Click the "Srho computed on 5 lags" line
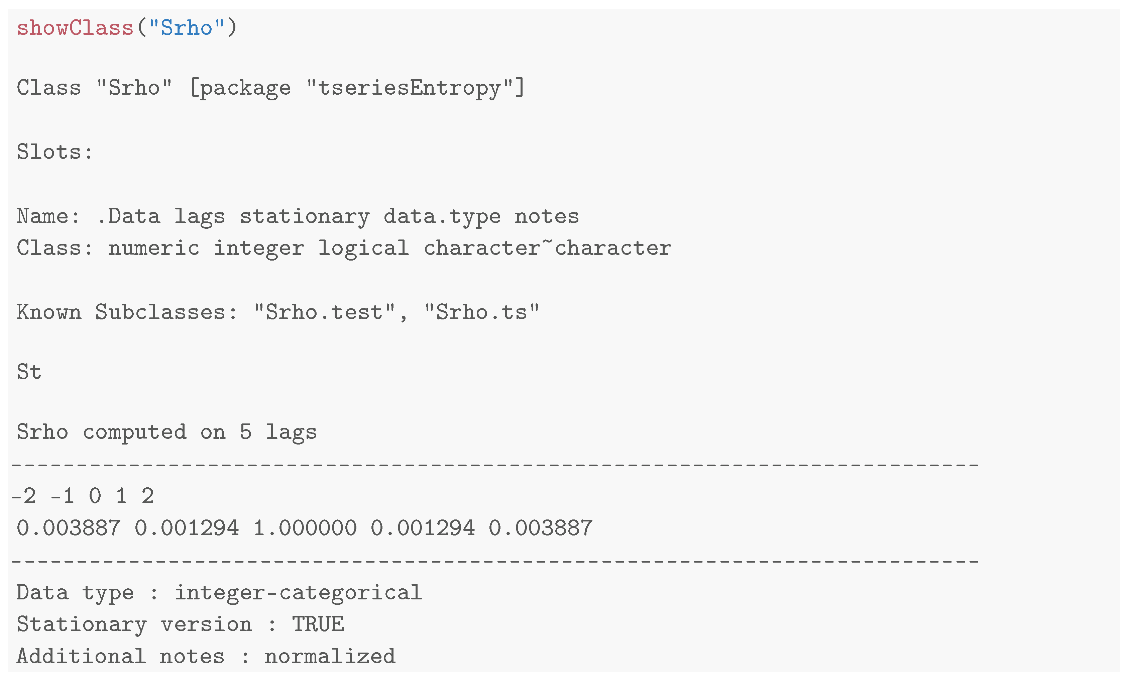 (x=166, y=432)
